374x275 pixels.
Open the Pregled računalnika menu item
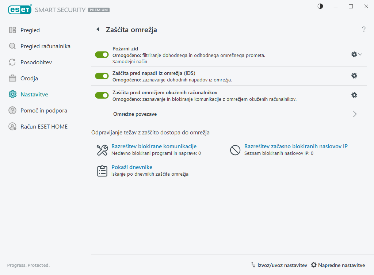point(45,46)
